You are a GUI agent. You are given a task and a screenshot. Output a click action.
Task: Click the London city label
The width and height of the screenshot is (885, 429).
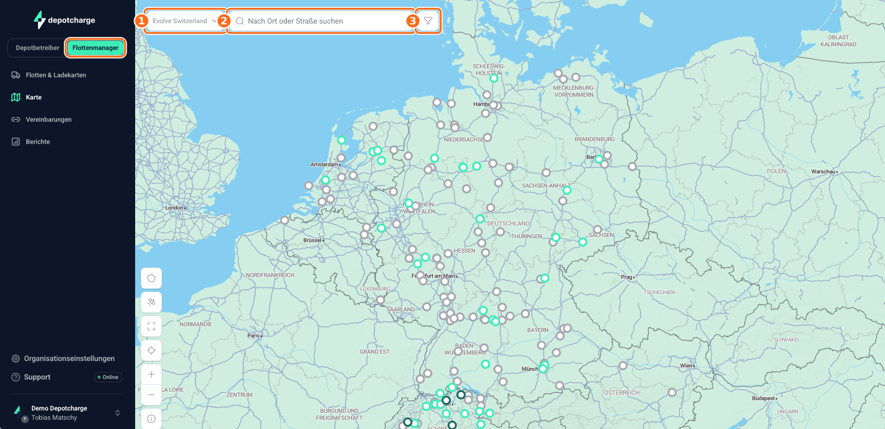(174, 208)
